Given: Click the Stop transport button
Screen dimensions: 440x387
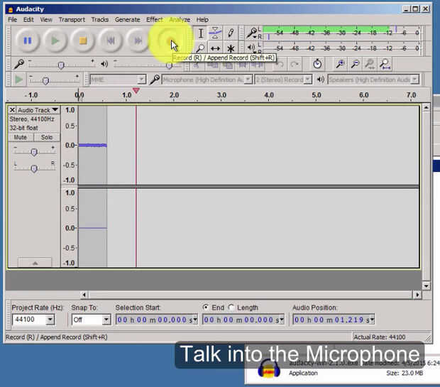Looking at the screenshot, I should tap(83, 41).
